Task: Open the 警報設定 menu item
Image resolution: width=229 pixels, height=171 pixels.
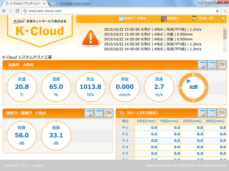Action: point(170,19)
